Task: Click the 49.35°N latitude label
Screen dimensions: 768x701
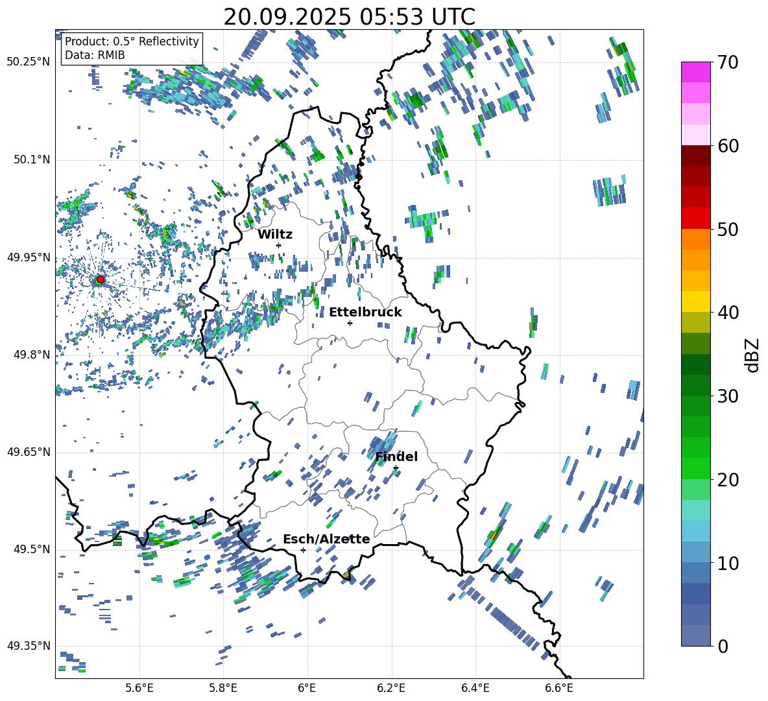Action: [x=29, y=646]
